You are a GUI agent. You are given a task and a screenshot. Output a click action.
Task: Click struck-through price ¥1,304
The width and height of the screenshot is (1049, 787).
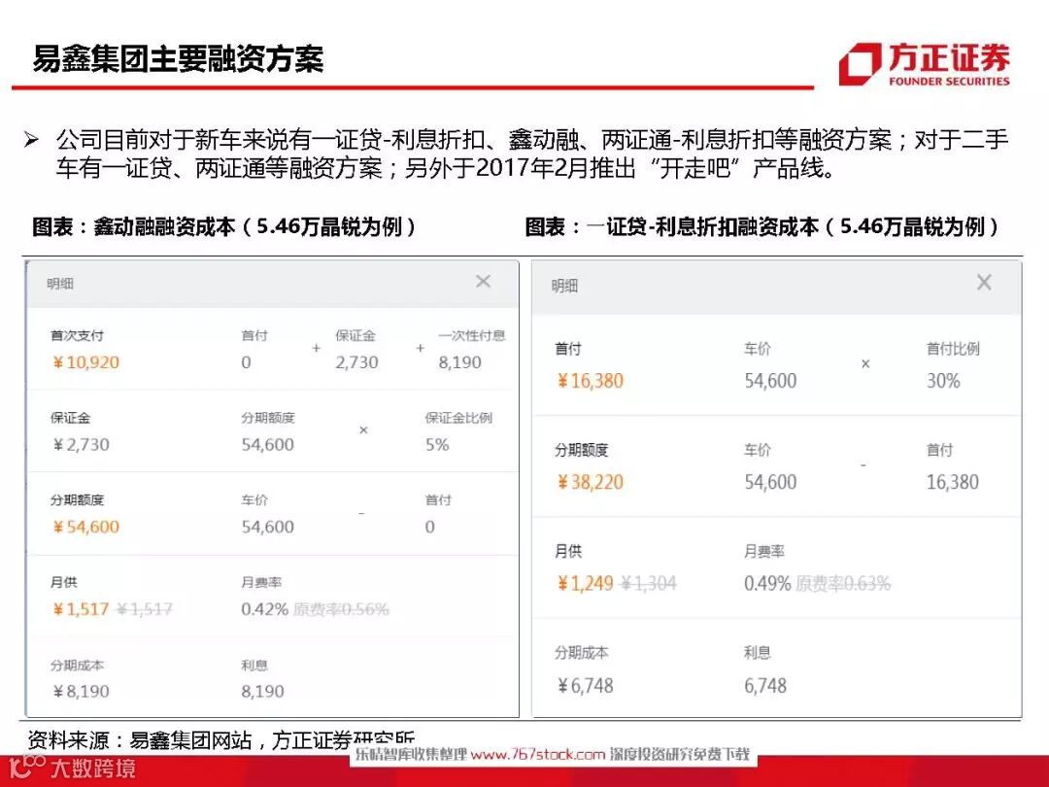pyautogui.click(x=648, y=584)
